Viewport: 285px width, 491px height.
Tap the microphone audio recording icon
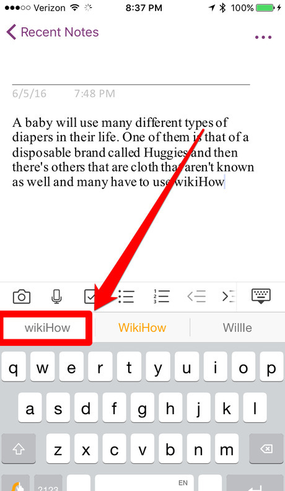pos(56,296)
